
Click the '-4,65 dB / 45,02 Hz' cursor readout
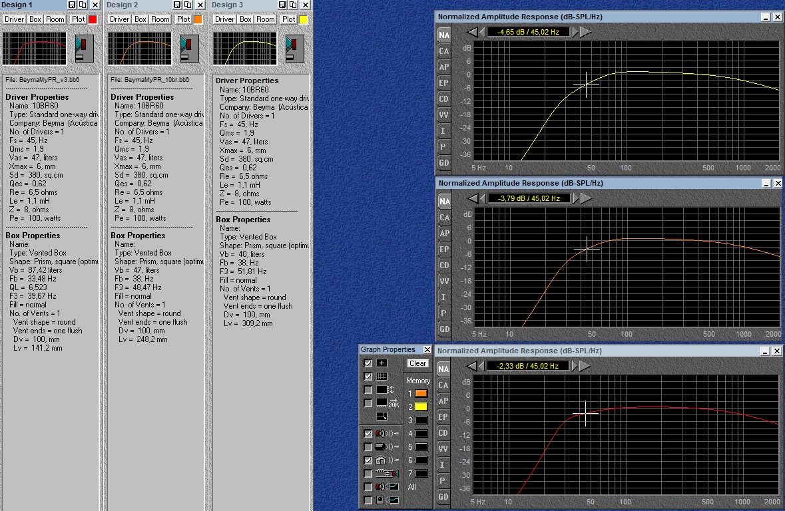click(x=528, y=32)
